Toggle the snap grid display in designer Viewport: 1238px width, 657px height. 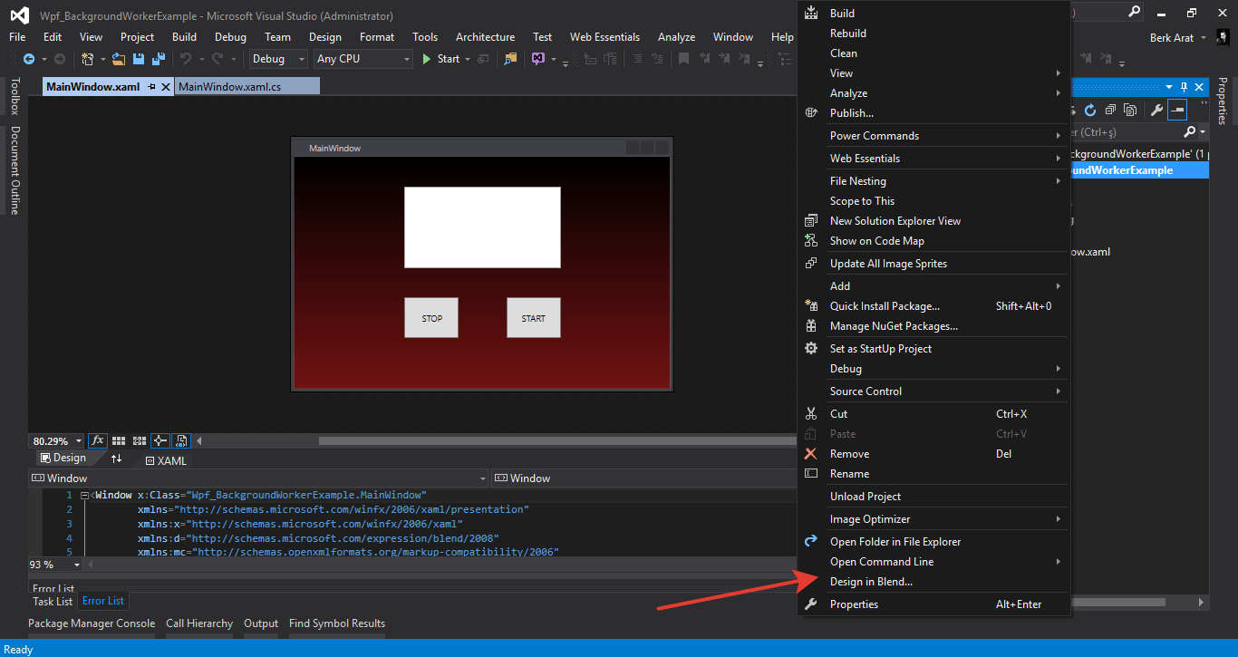tap(119, 441)
